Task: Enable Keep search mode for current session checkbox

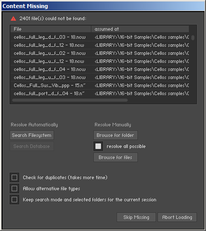Action: (14, 199)
